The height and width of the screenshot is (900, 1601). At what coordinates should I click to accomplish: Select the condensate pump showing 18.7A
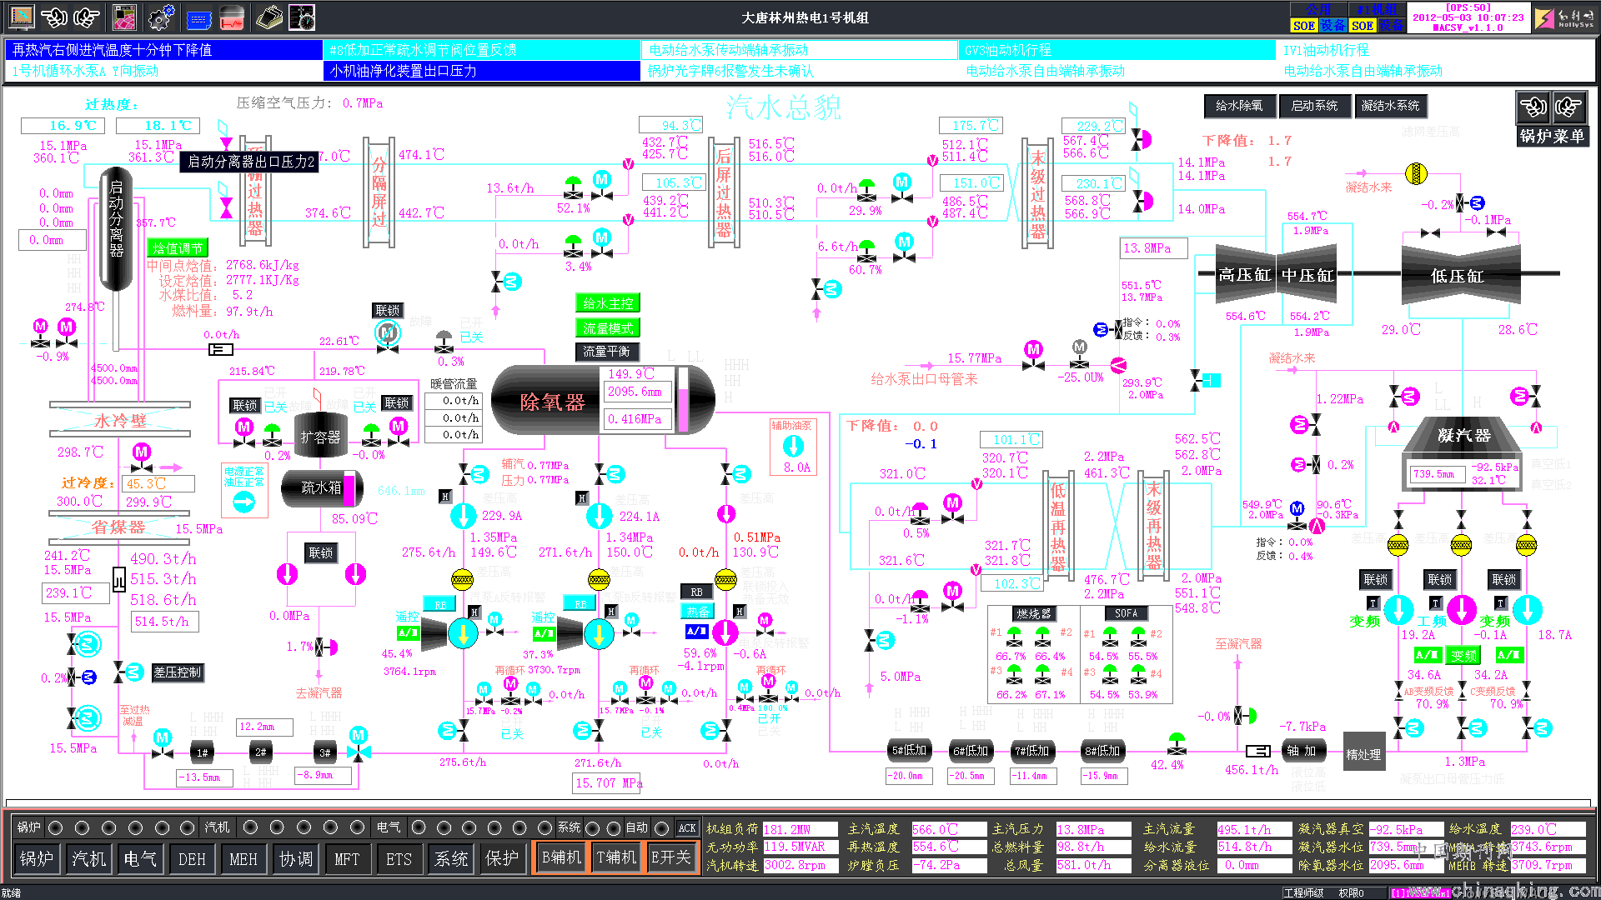click(1527, 610)
